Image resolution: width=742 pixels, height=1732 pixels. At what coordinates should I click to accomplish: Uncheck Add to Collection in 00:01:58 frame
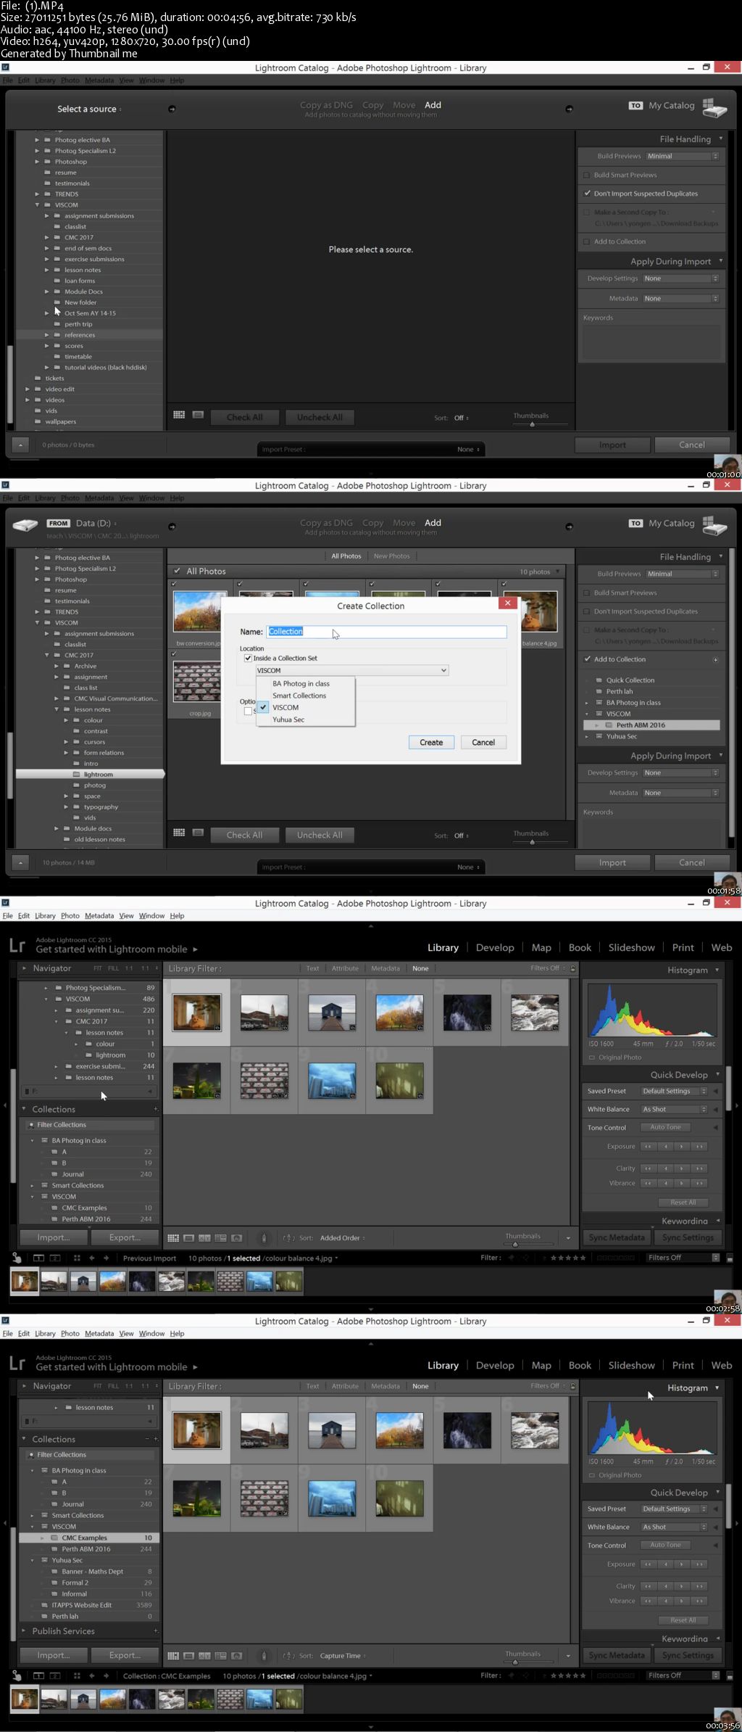(x=587, y=659)
